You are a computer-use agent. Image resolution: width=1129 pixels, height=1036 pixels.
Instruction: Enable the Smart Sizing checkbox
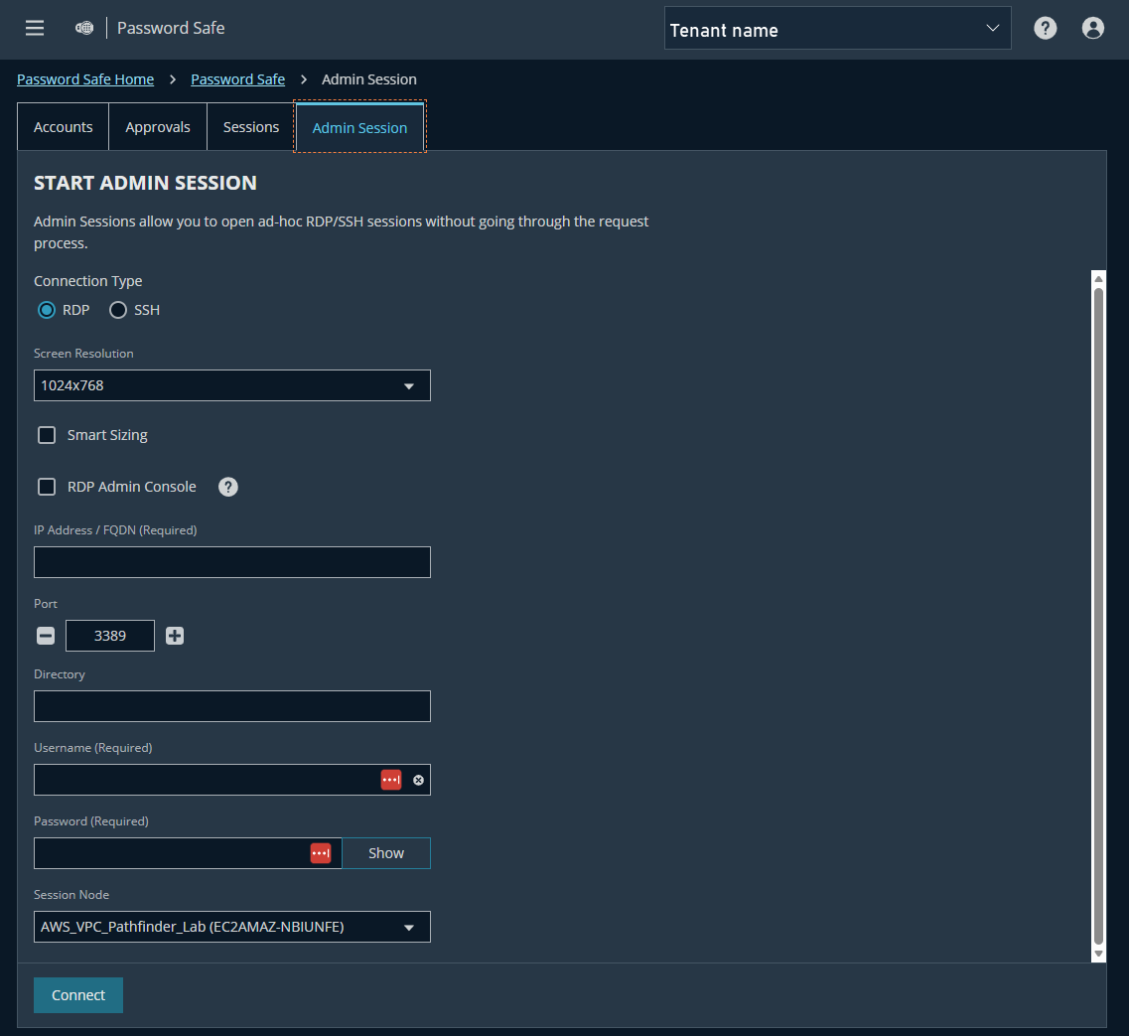click(46, 434)
